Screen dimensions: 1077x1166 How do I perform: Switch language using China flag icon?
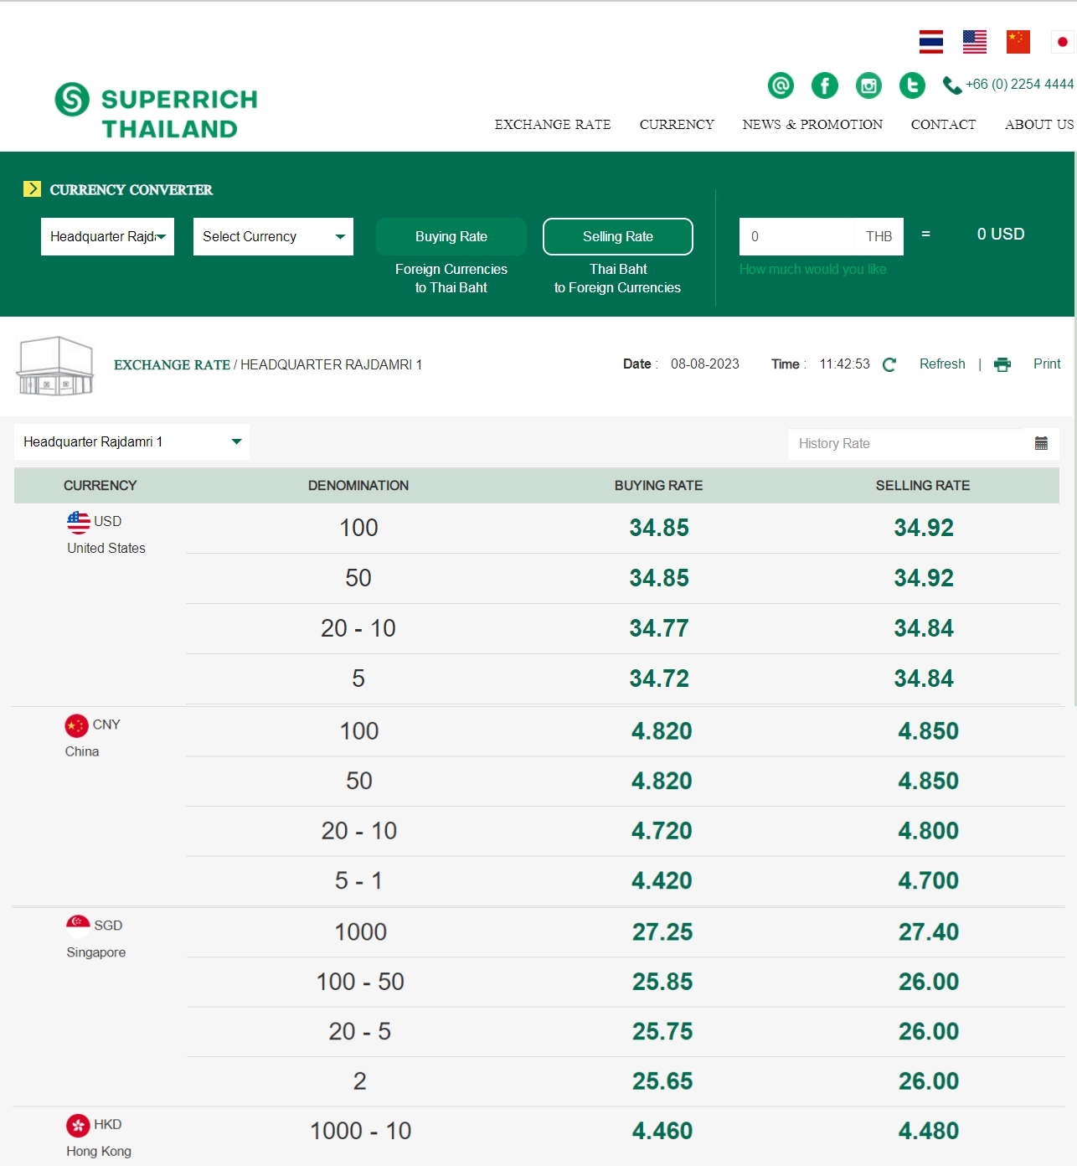[1018, 42]
